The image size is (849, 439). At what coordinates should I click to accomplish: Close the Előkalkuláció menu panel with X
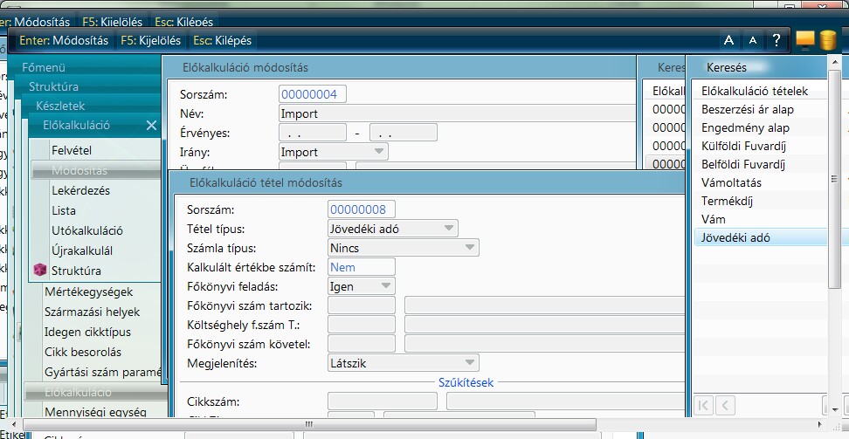click(x=152, y=125)
